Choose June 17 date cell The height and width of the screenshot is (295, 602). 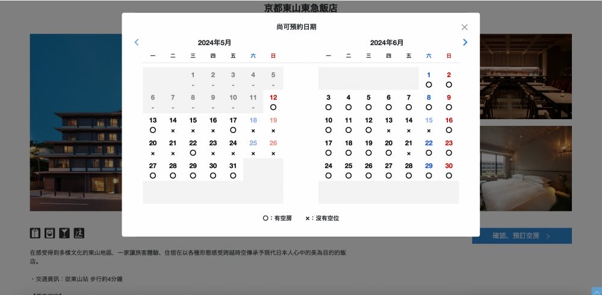pos(328,147)
